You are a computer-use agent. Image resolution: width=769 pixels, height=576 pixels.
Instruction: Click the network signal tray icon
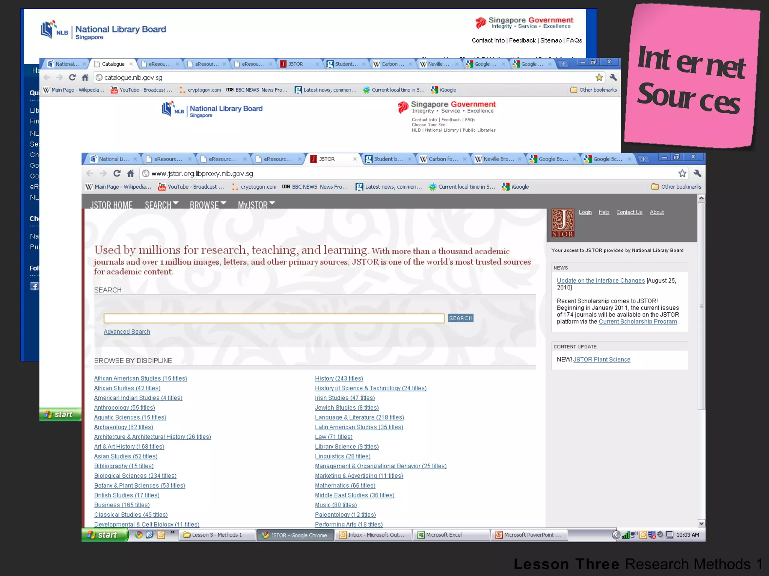tap(625, 535)
